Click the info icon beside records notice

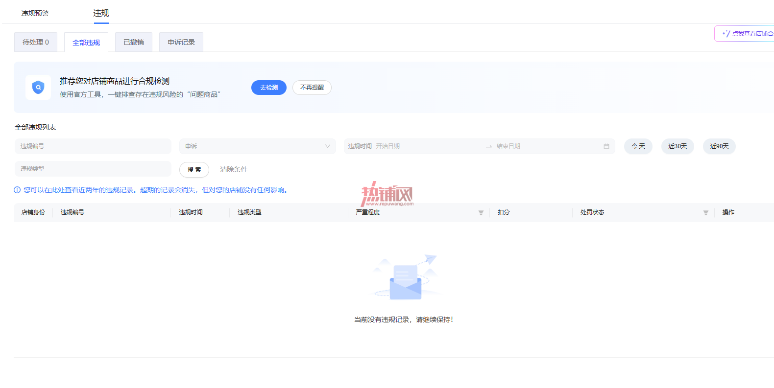(17, 190)
